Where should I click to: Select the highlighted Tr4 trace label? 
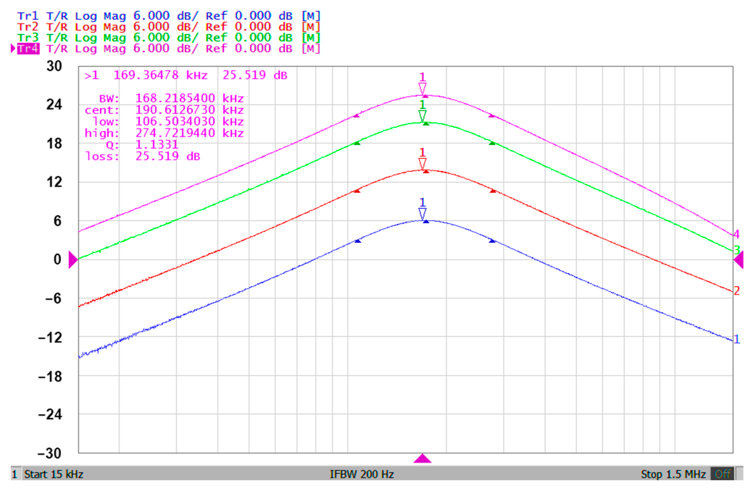tap(28, 49)
